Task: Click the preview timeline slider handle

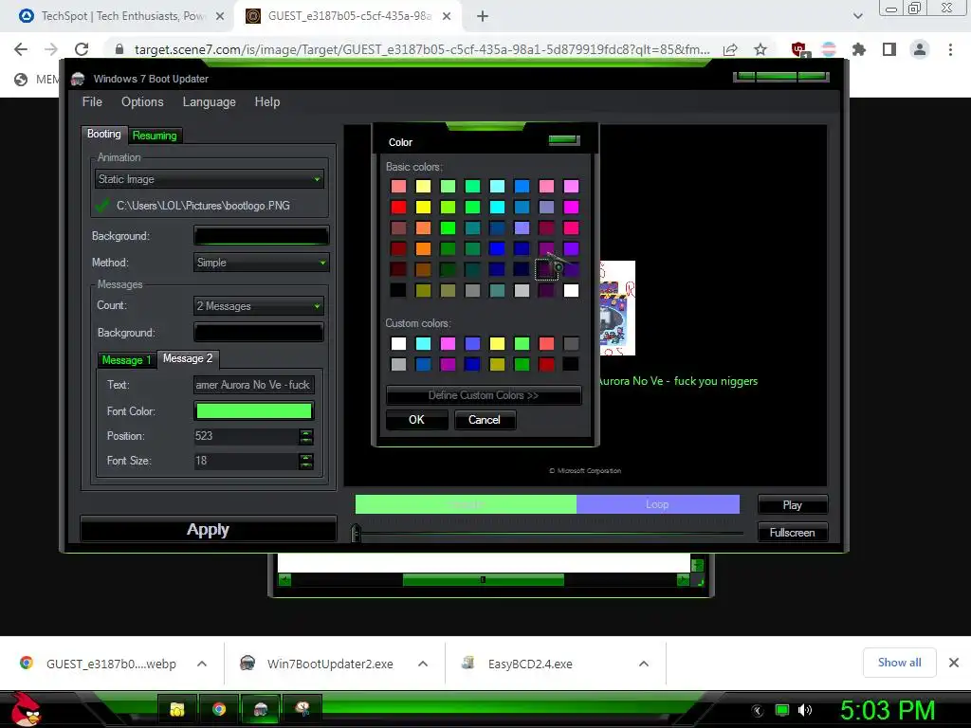Action: pos(356,533)
